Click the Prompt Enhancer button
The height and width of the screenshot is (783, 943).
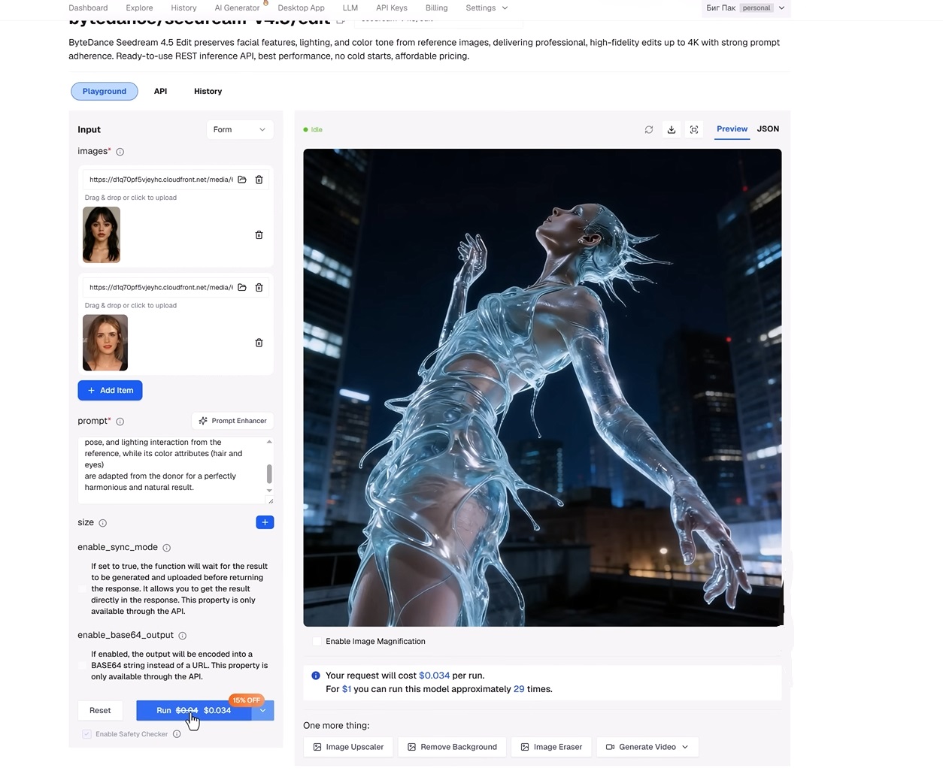point(232,421)
